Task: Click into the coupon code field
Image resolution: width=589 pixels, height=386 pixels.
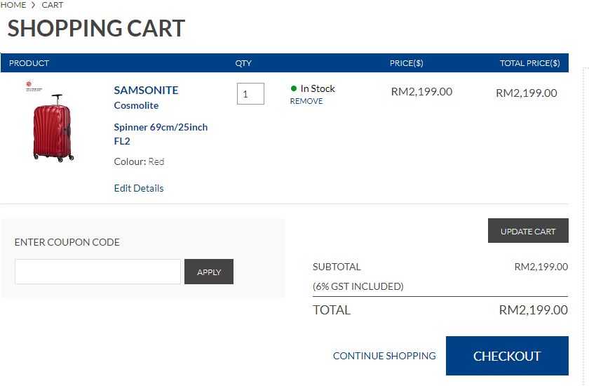Action: tap(97, 272)
